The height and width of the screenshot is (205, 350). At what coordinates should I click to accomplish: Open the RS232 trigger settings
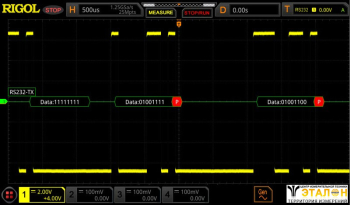(x=320, y=10)
